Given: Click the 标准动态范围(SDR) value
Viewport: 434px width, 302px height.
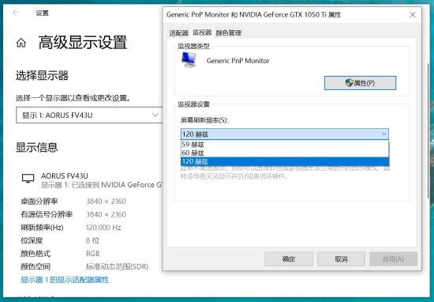Looking at the screenshot, I should [x=117, y=266].
